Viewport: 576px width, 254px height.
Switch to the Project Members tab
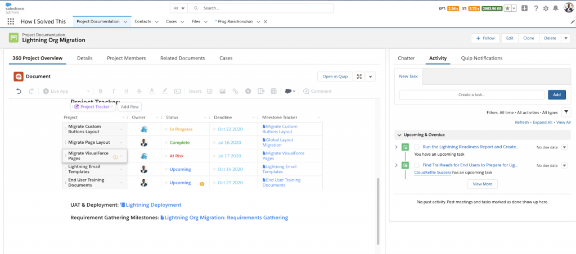pyautogui.click(x=127, y=58)
